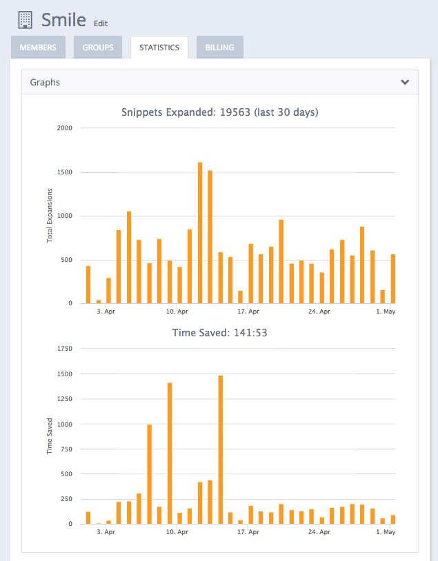The width and height of the screenshot is (438, 561).
Task: Click the 1750 axis value in bottom chart
Action: pos(64,349)
